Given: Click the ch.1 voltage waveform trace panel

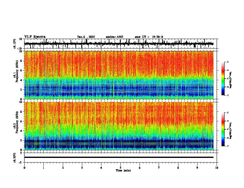Looking at the screenshot, I should pos(120,44).
